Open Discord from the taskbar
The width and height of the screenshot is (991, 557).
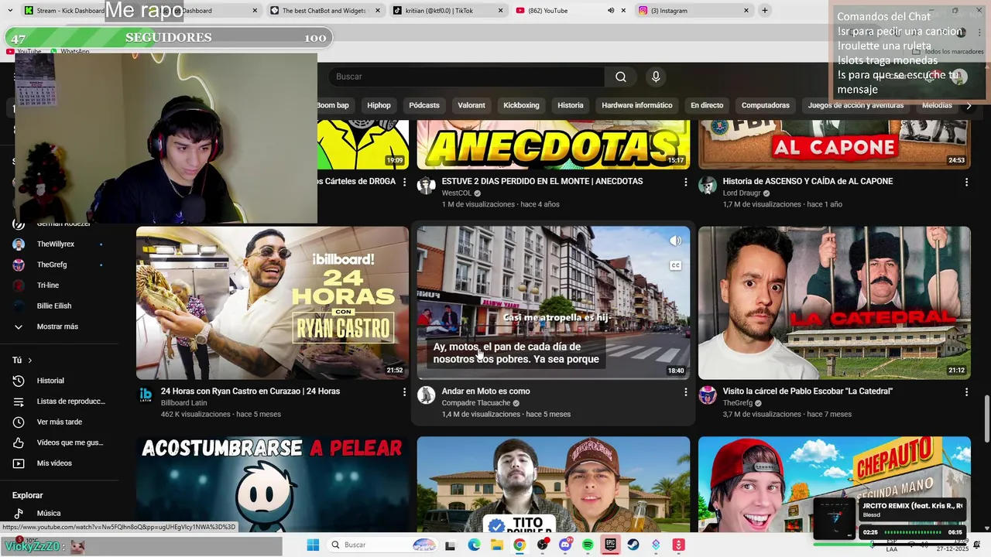pyautogui.click(x=564, y=545)
